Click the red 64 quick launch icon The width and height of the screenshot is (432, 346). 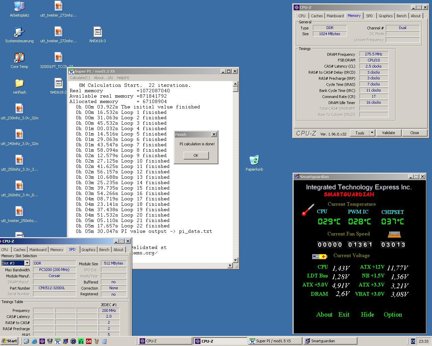[89, 341]
